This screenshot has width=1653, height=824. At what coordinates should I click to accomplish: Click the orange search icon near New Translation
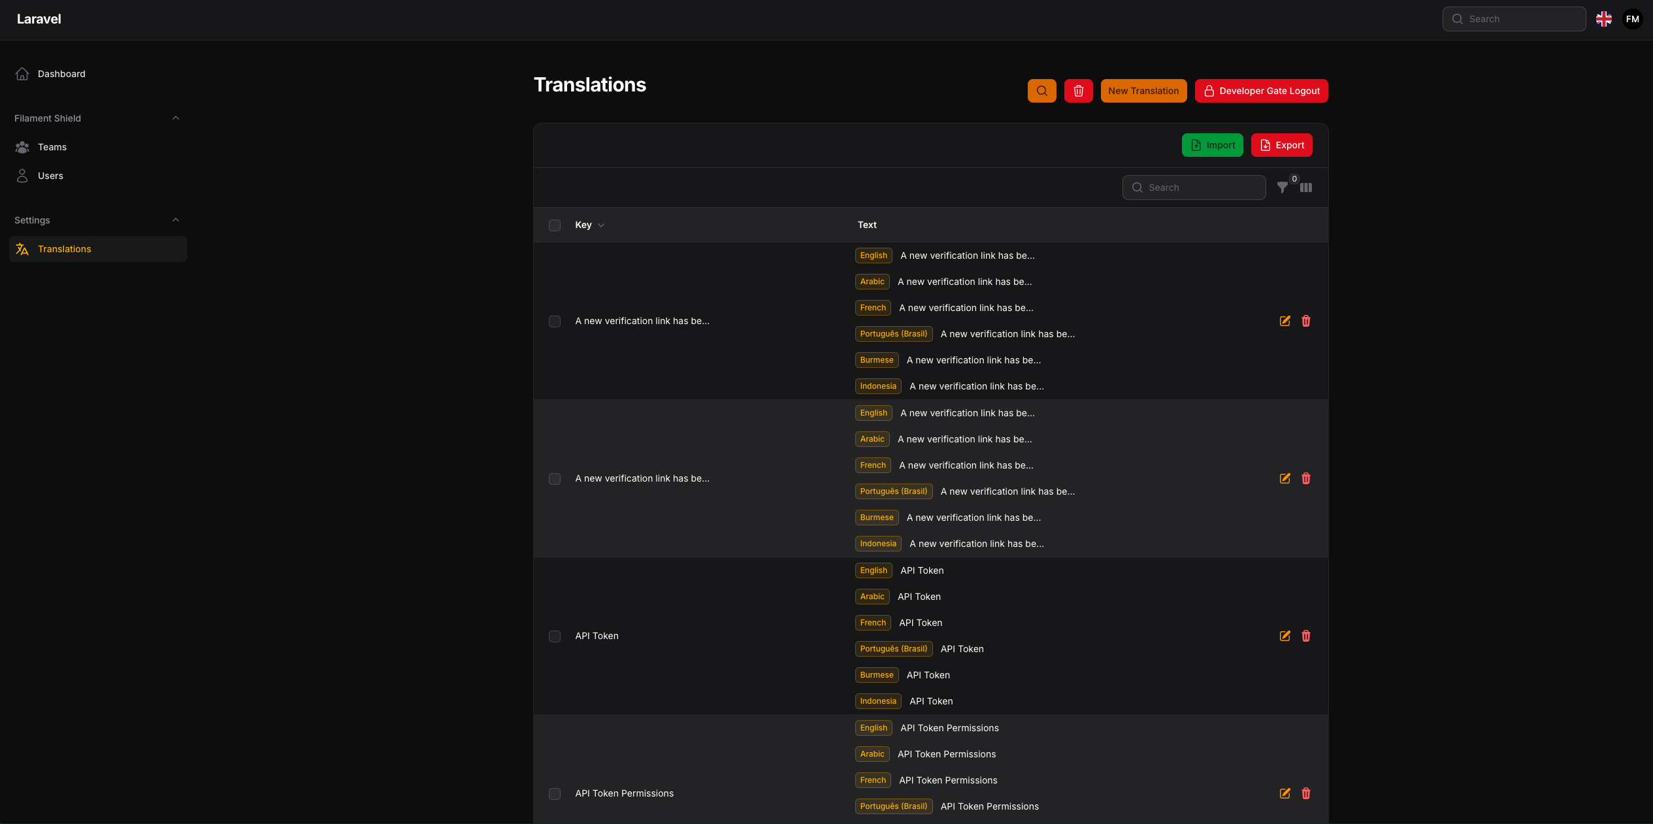1041,91
